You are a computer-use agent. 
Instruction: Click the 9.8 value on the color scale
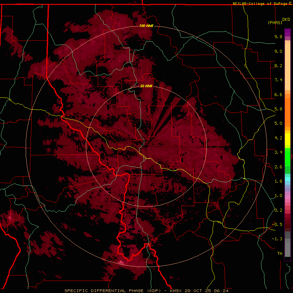pos(278,36)
